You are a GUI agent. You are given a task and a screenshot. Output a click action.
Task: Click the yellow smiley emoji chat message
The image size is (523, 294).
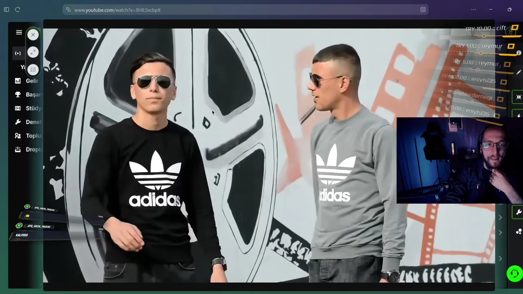[27, 216]
